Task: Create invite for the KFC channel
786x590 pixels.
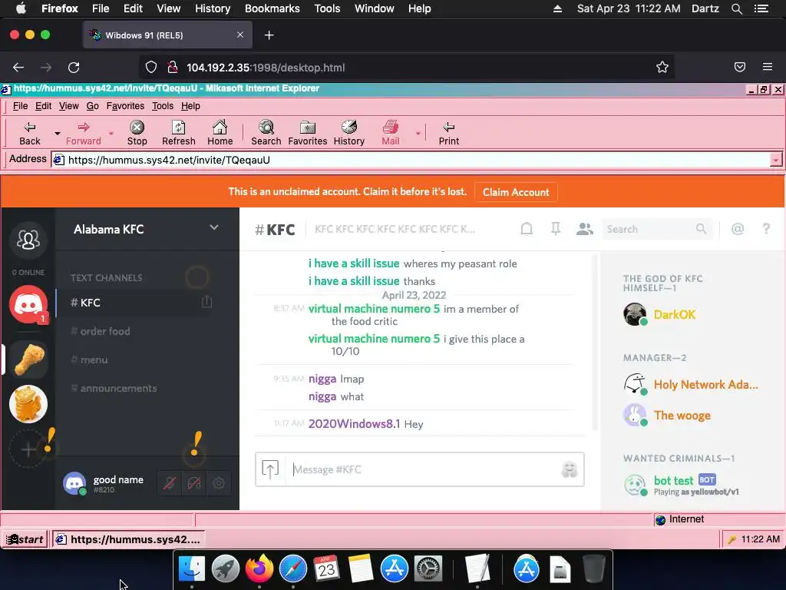Action: point(206,301)
